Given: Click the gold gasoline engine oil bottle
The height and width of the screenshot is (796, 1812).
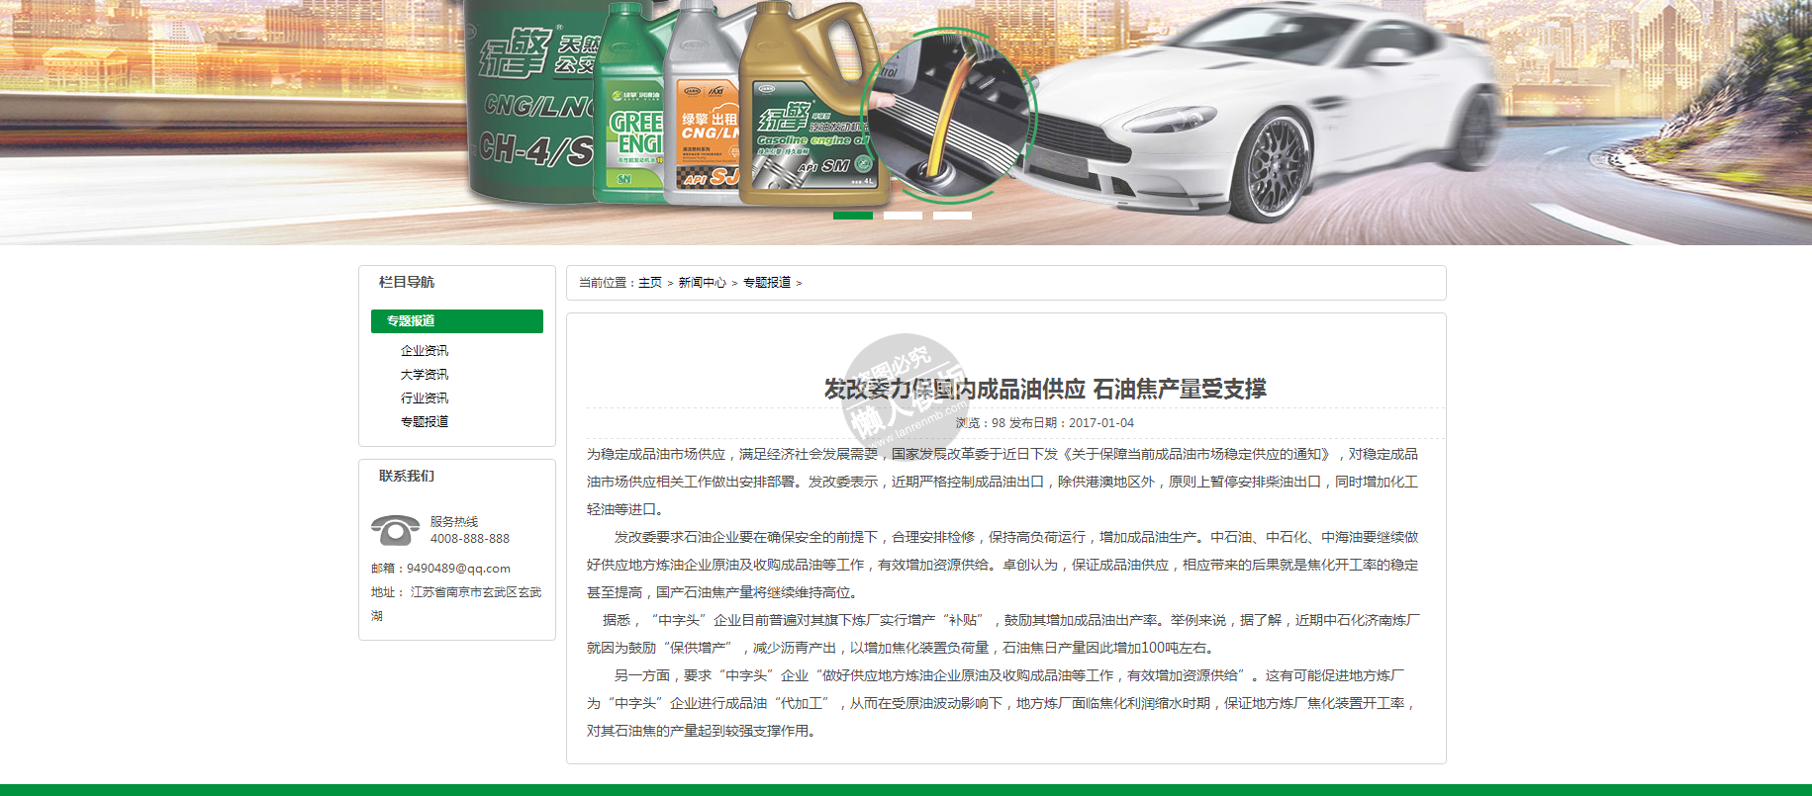Looking at the screenshot, I should [x=807, y=109].
